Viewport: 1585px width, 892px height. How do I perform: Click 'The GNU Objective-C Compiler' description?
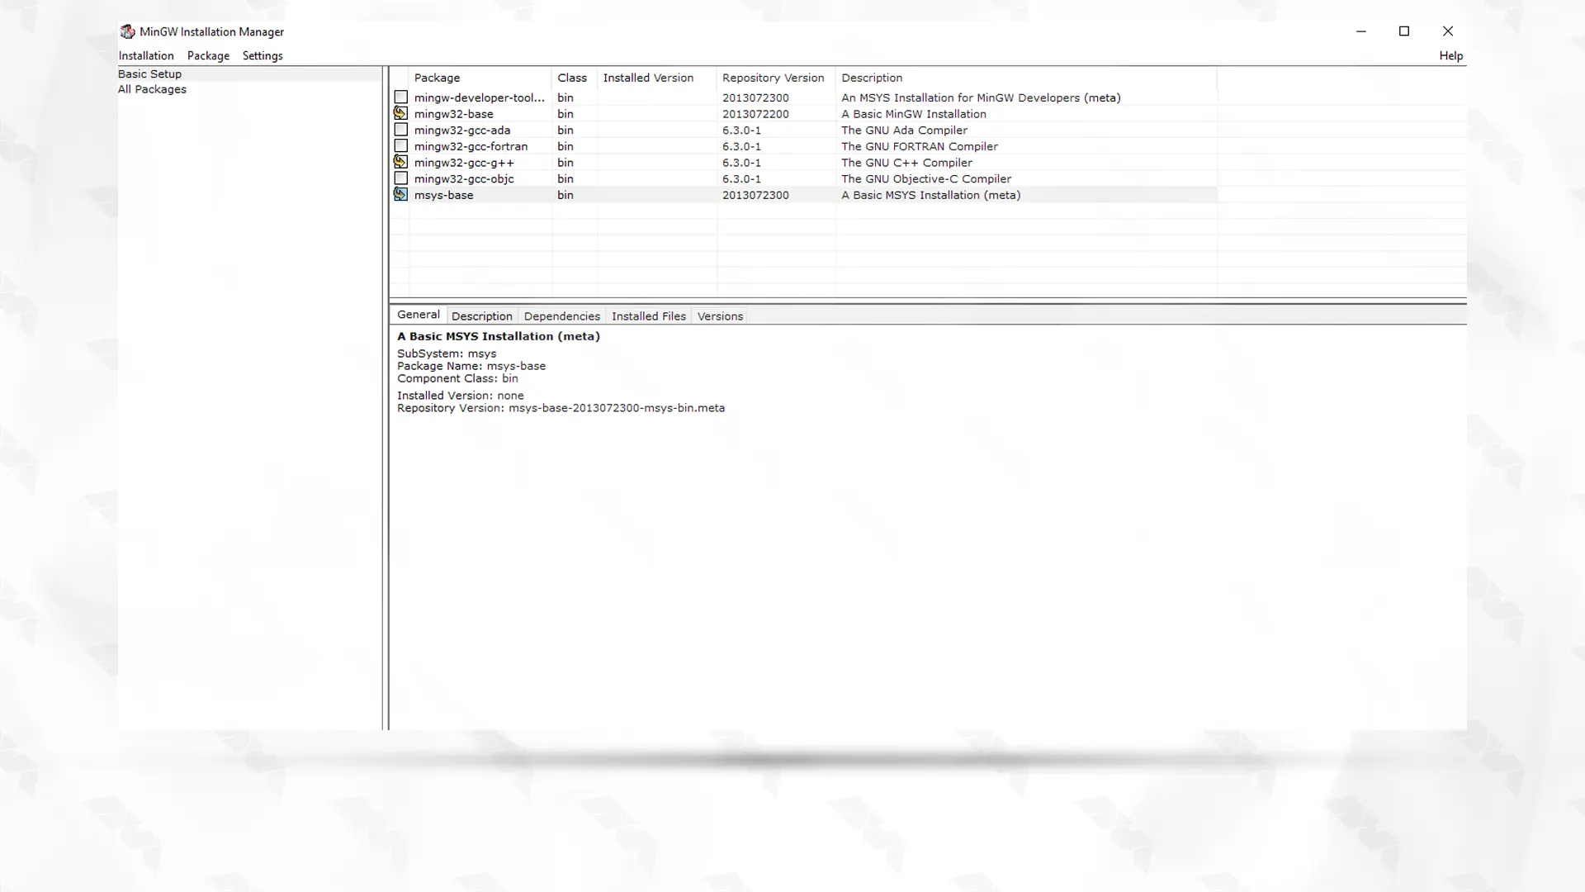click(926, 178)
